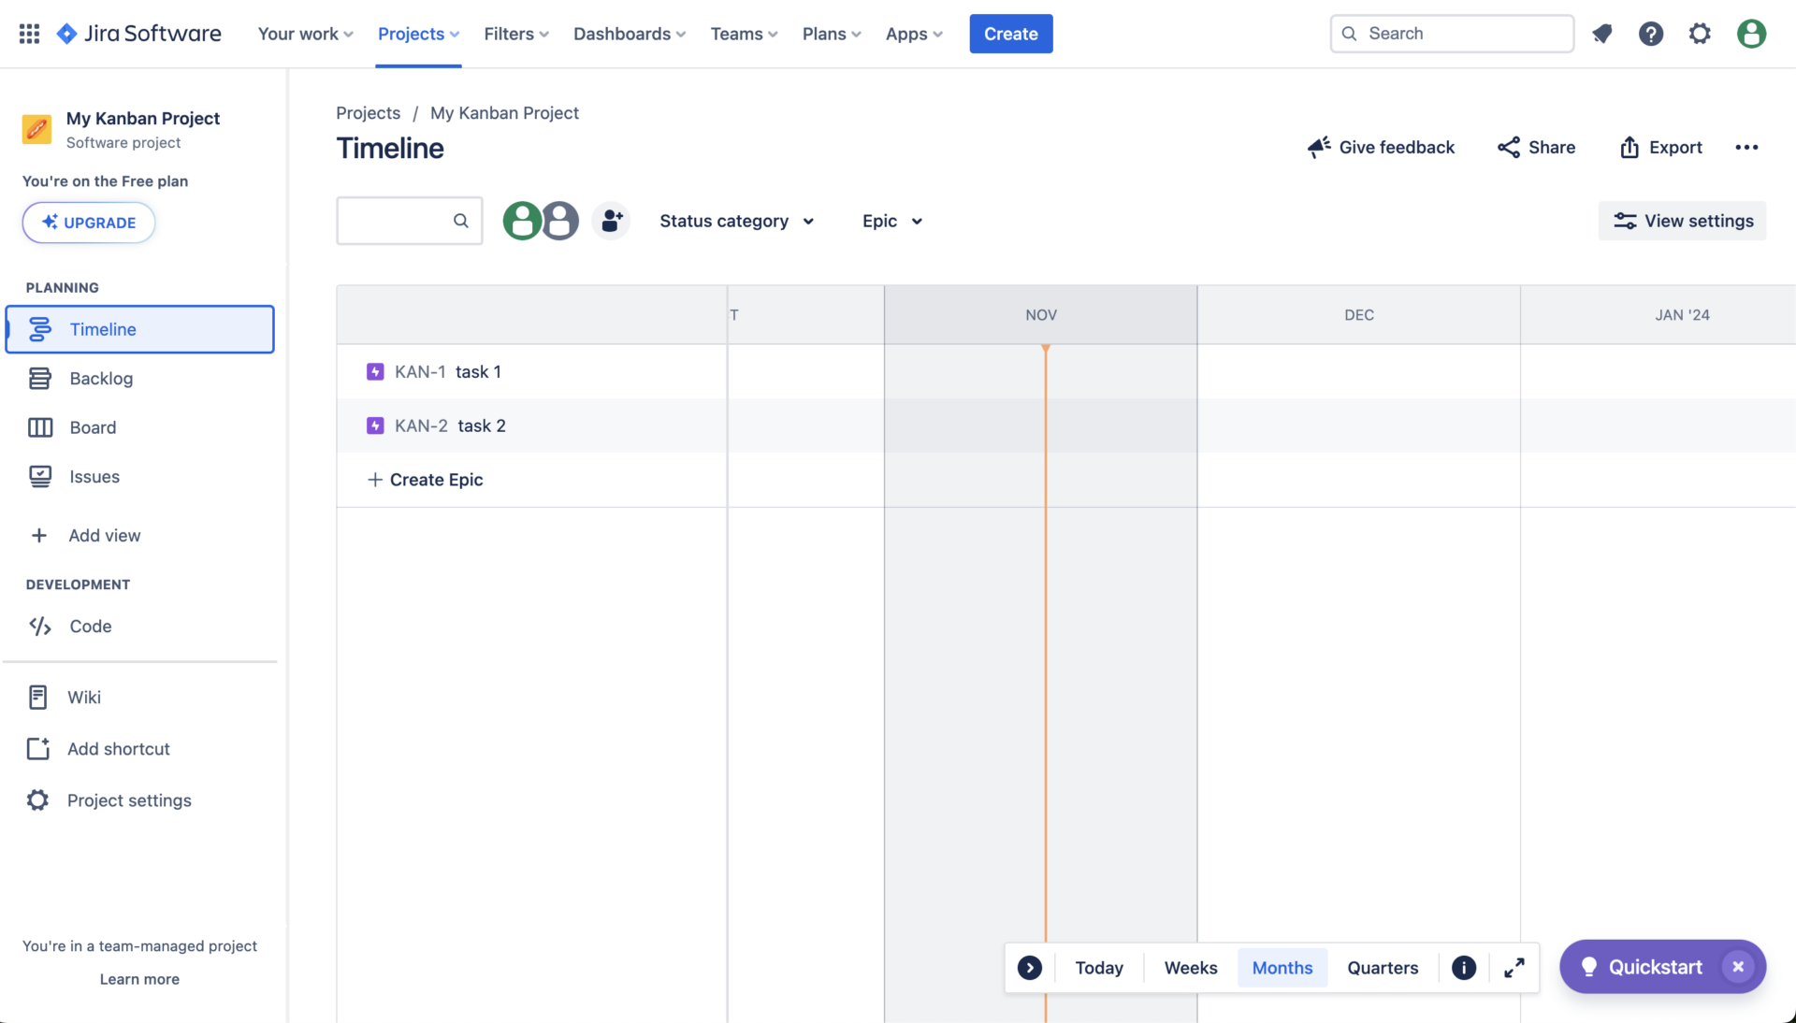Click the Share icon
1796x1023 pixels.
click(1510, 147)
